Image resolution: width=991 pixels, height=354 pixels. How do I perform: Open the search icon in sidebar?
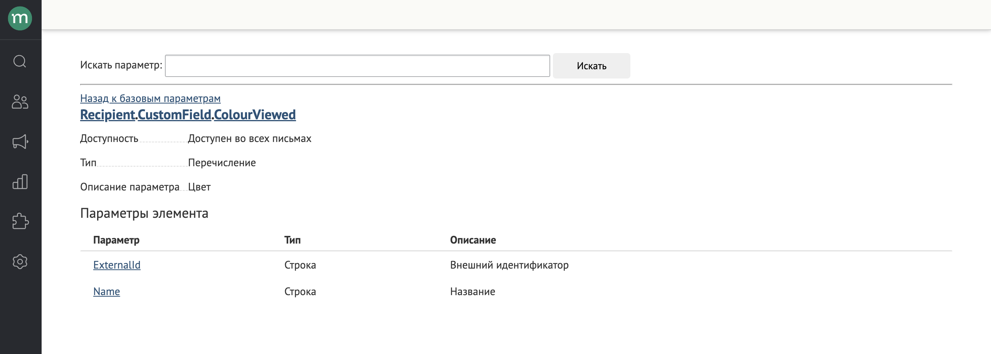coord(20,61)
